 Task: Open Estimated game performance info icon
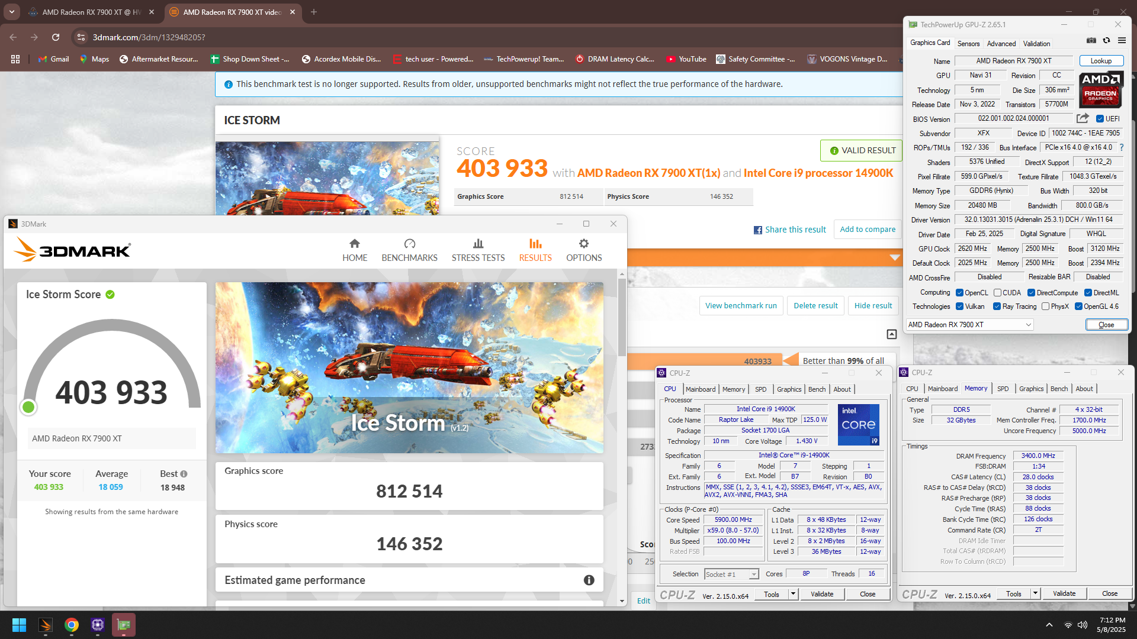pyautogui.click(x=589, y=580)
